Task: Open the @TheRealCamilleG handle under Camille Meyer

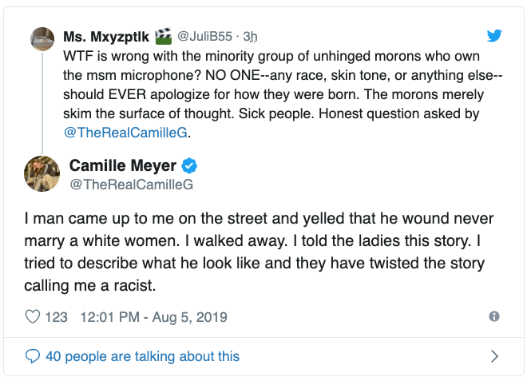Action: (132, 185)
